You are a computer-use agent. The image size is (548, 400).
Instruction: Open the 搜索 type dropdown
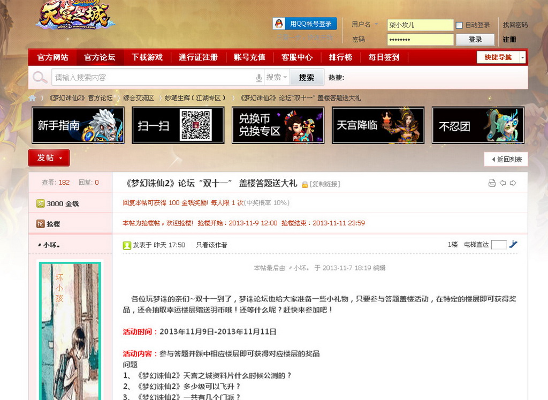coord(276,77)
